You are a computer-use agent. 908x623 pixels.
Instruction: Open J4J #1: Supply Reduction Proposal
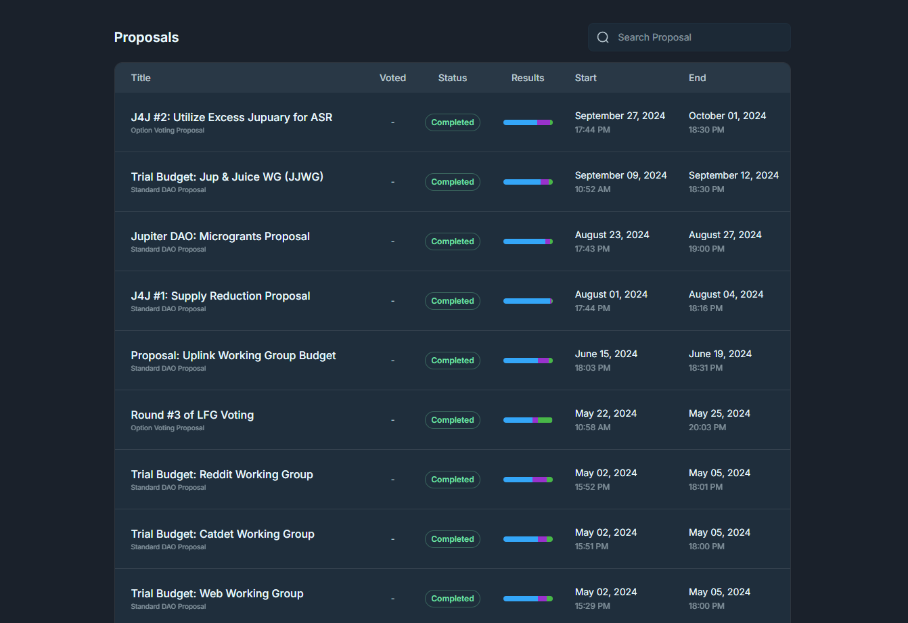pyautogui.click(x=220, y=296)
